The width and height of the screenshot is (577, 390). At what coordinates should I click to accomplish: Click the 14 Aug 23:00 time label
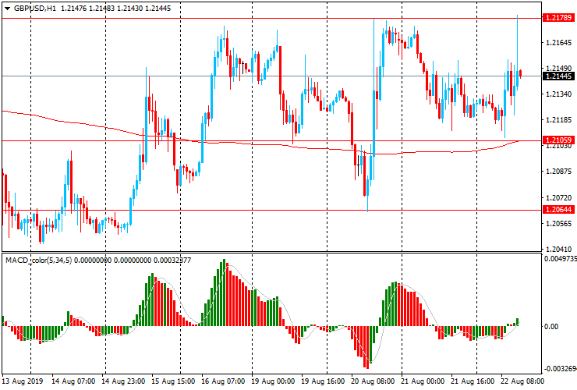coord(124,381)
